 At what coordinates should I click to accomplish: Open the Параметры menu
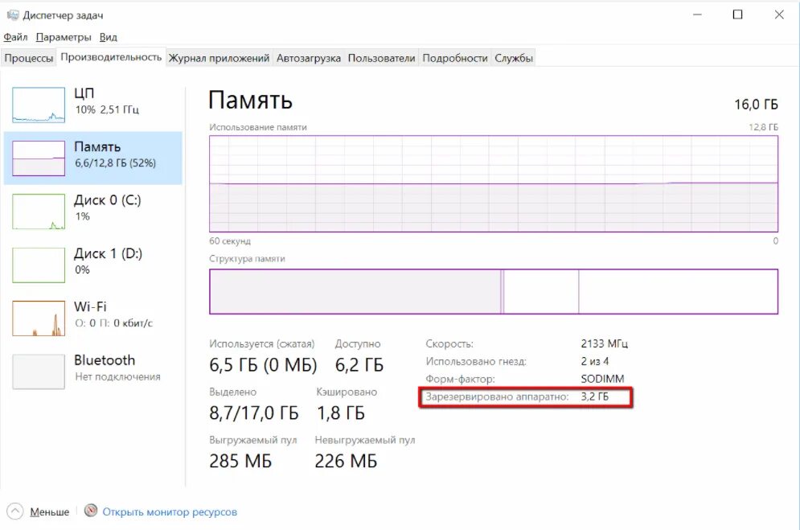[64, 37]
